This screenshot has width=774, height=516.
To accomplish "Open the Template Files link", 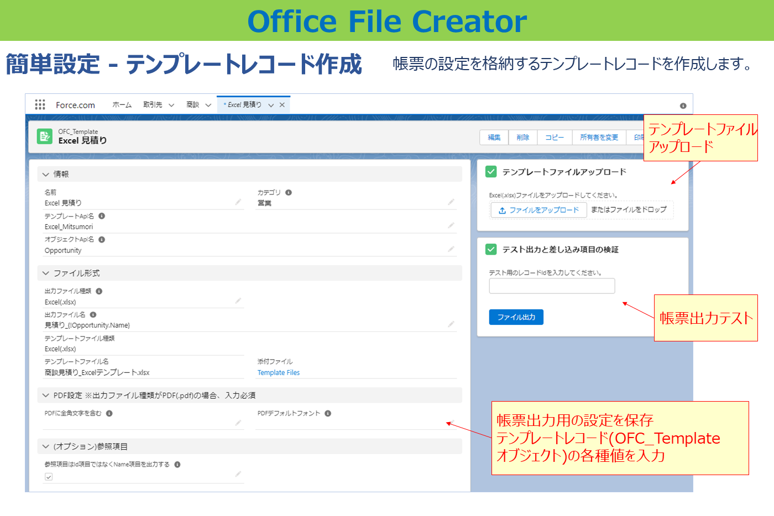I will [279, 373].
